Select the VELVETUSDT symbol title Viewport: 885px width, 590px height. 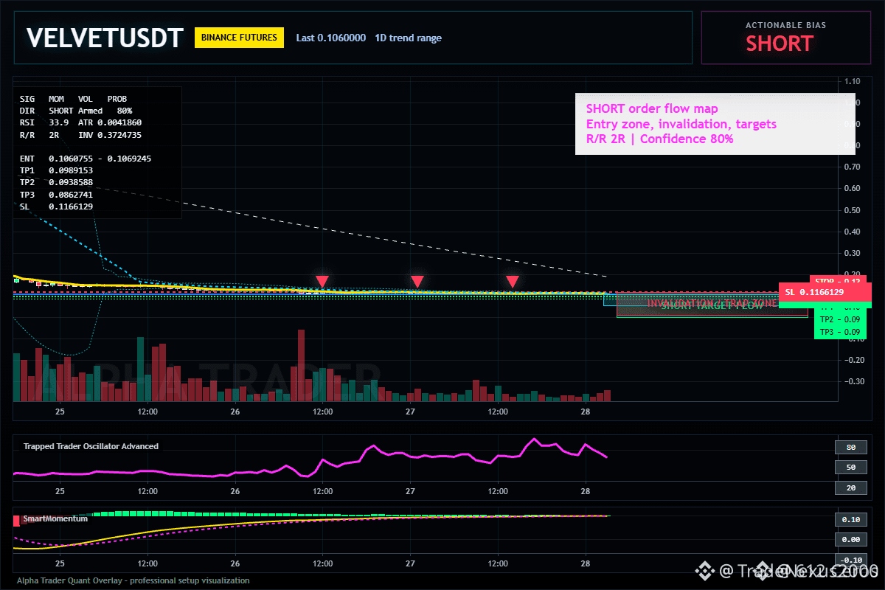click(104, 38)
